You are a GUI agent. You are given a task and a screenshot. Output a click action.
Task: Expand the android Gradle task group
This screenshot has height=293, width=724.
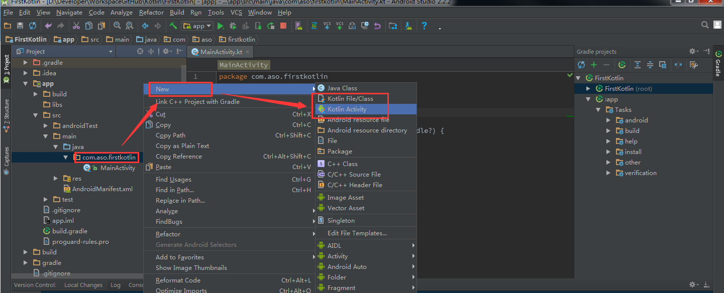608,120
